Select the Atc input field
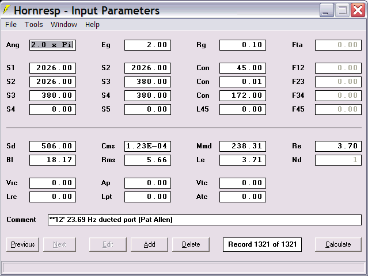368x276 pixels. [242, 197]
